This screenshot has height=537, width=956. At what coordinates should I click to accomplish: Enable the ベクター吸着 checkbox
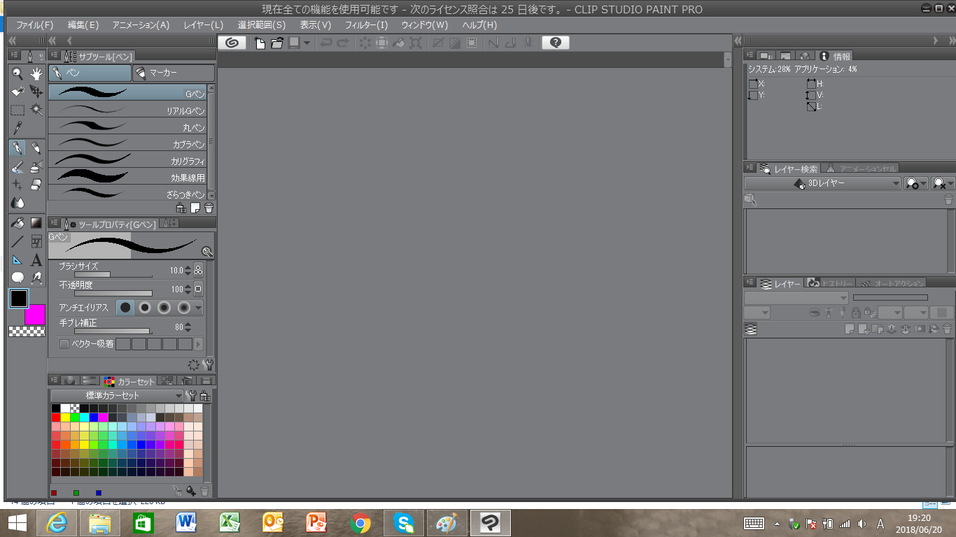point(64,344)
